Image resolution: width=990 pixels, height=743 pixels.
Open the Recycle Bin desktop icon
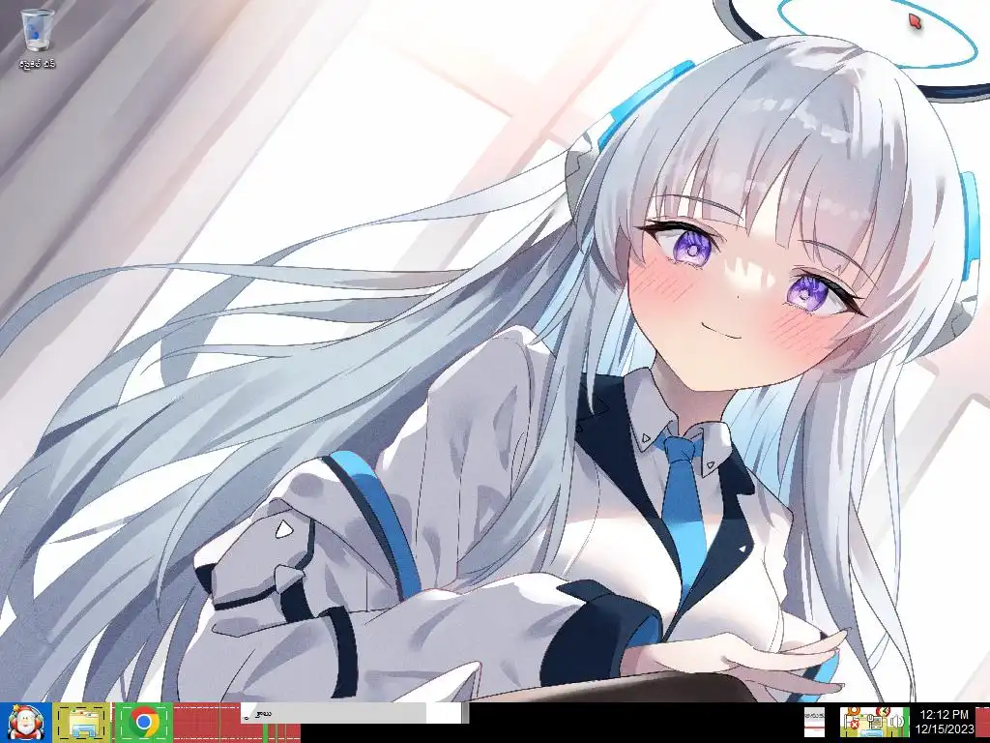[x=38, y=39]
